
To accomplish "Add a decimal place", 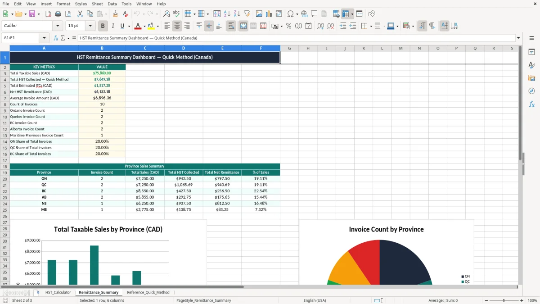I will pos(320,26).
